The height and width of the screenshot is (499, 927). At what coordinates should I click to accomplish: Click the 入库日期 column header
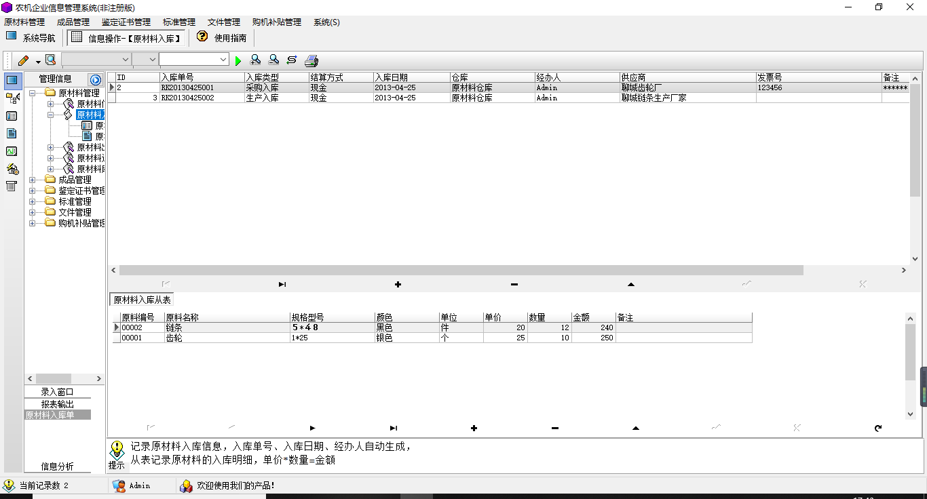411,77
